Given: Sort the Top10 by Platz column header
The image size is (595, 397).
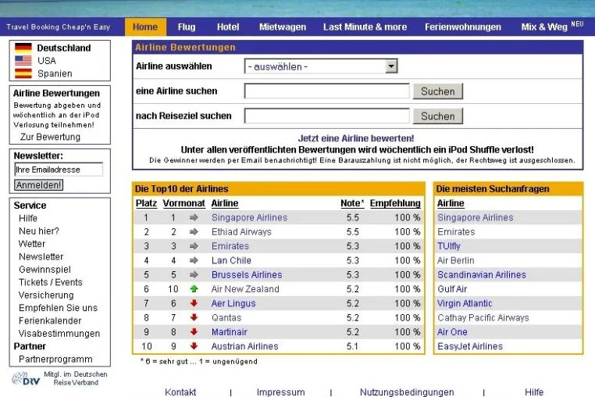Looking at the screenshot, I should (x=147, y=203).
